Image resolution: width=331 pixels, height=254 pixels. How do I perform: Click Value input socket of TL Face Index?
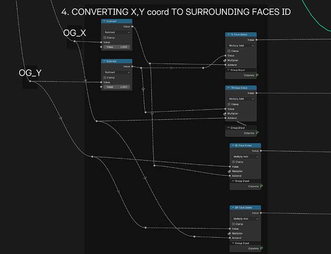point(225,55)
